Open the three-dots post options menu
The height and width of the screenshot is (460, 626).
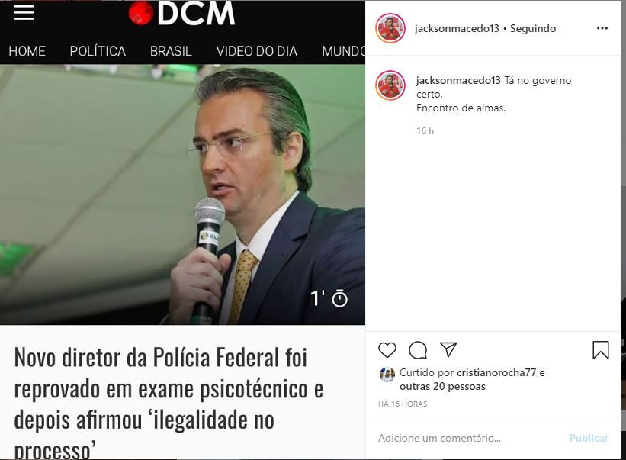(602, 28)
